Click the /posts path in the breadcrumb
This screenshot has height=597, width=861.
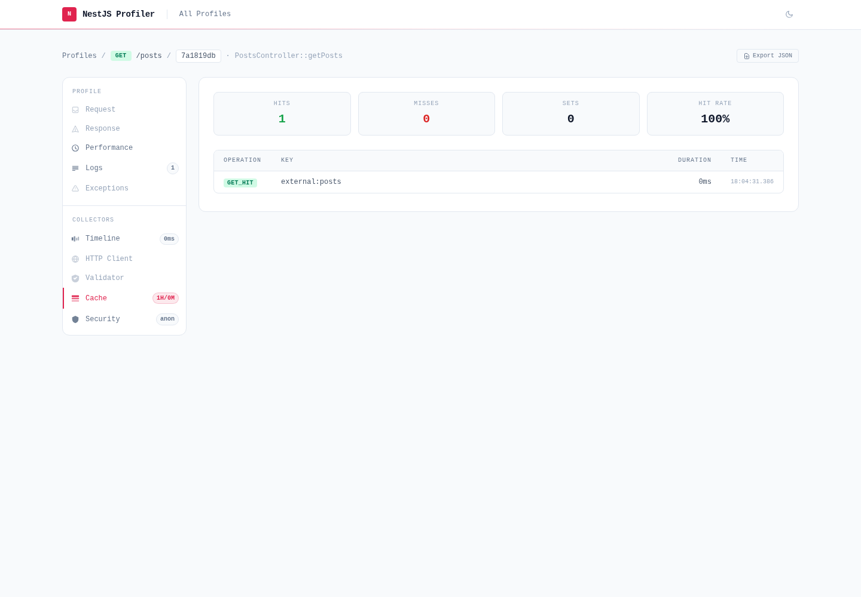click(149, 56)
